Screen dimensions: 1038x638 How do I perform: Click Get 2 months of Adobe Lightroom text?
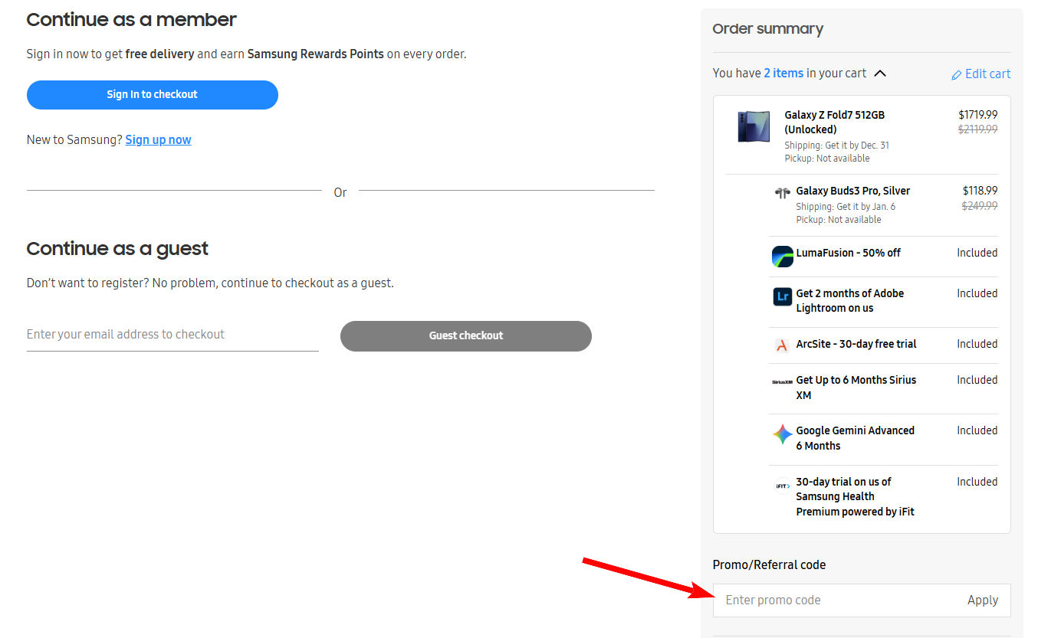[850, 301]
